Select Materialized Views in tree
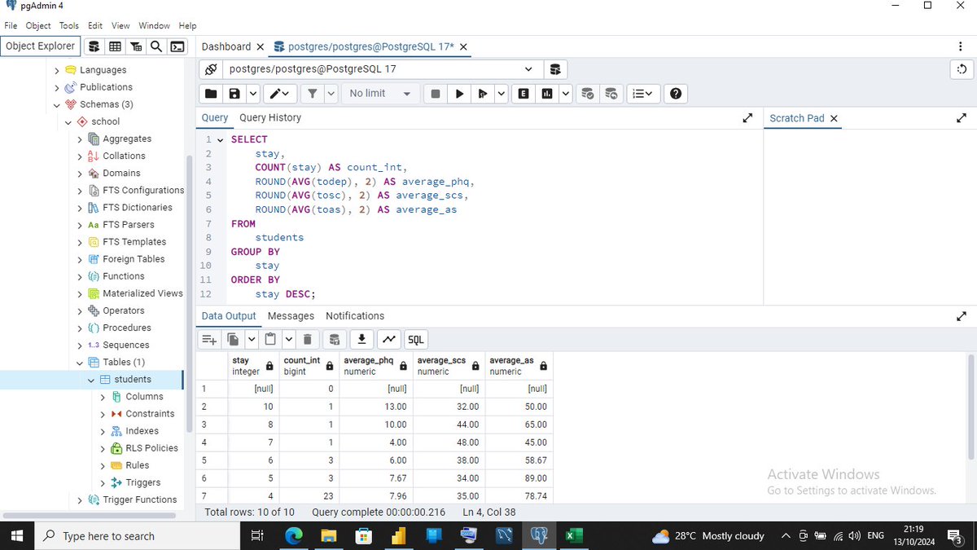 click(x=142, y=293)
